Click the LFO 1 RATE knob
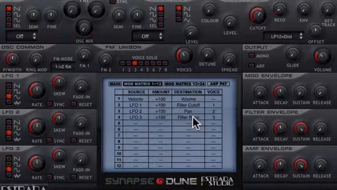The height and width of the screenshot is (190, 337). click(37, 90)
